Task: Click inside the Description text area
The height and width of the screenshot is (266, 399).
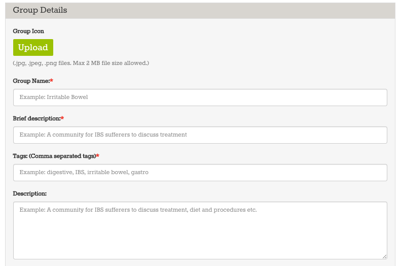Action: (x=200, y=230)
